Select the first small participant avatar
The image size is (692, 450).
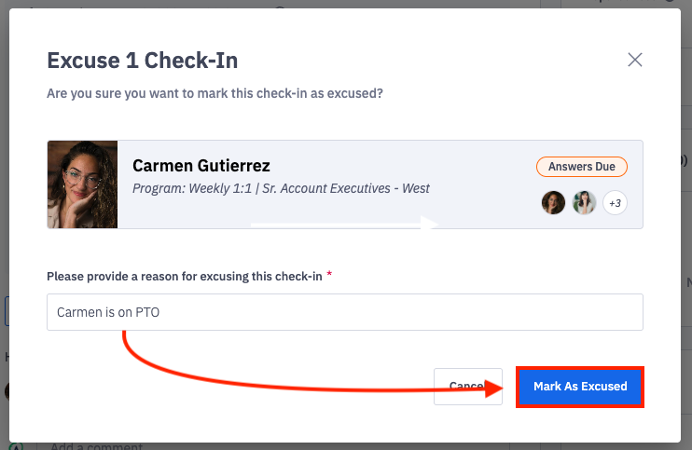click(x=554, y=202)
